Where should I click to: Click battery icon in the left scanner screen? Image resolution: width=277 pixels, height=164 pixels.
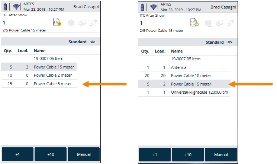tap(6, 7)
